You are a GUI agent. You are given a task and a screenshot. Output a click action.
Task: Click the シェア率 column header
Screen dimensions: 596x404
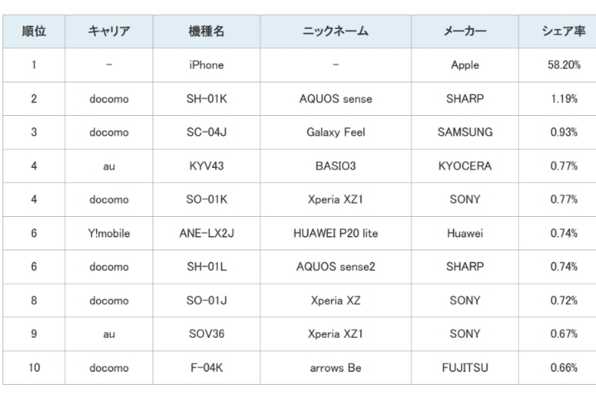[563, 31]
